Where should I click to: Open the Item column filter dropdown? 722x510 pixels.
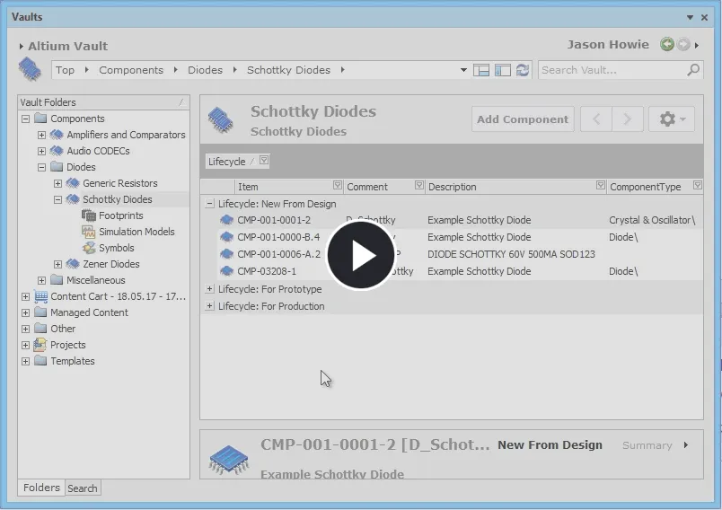(x=338, y=185)
